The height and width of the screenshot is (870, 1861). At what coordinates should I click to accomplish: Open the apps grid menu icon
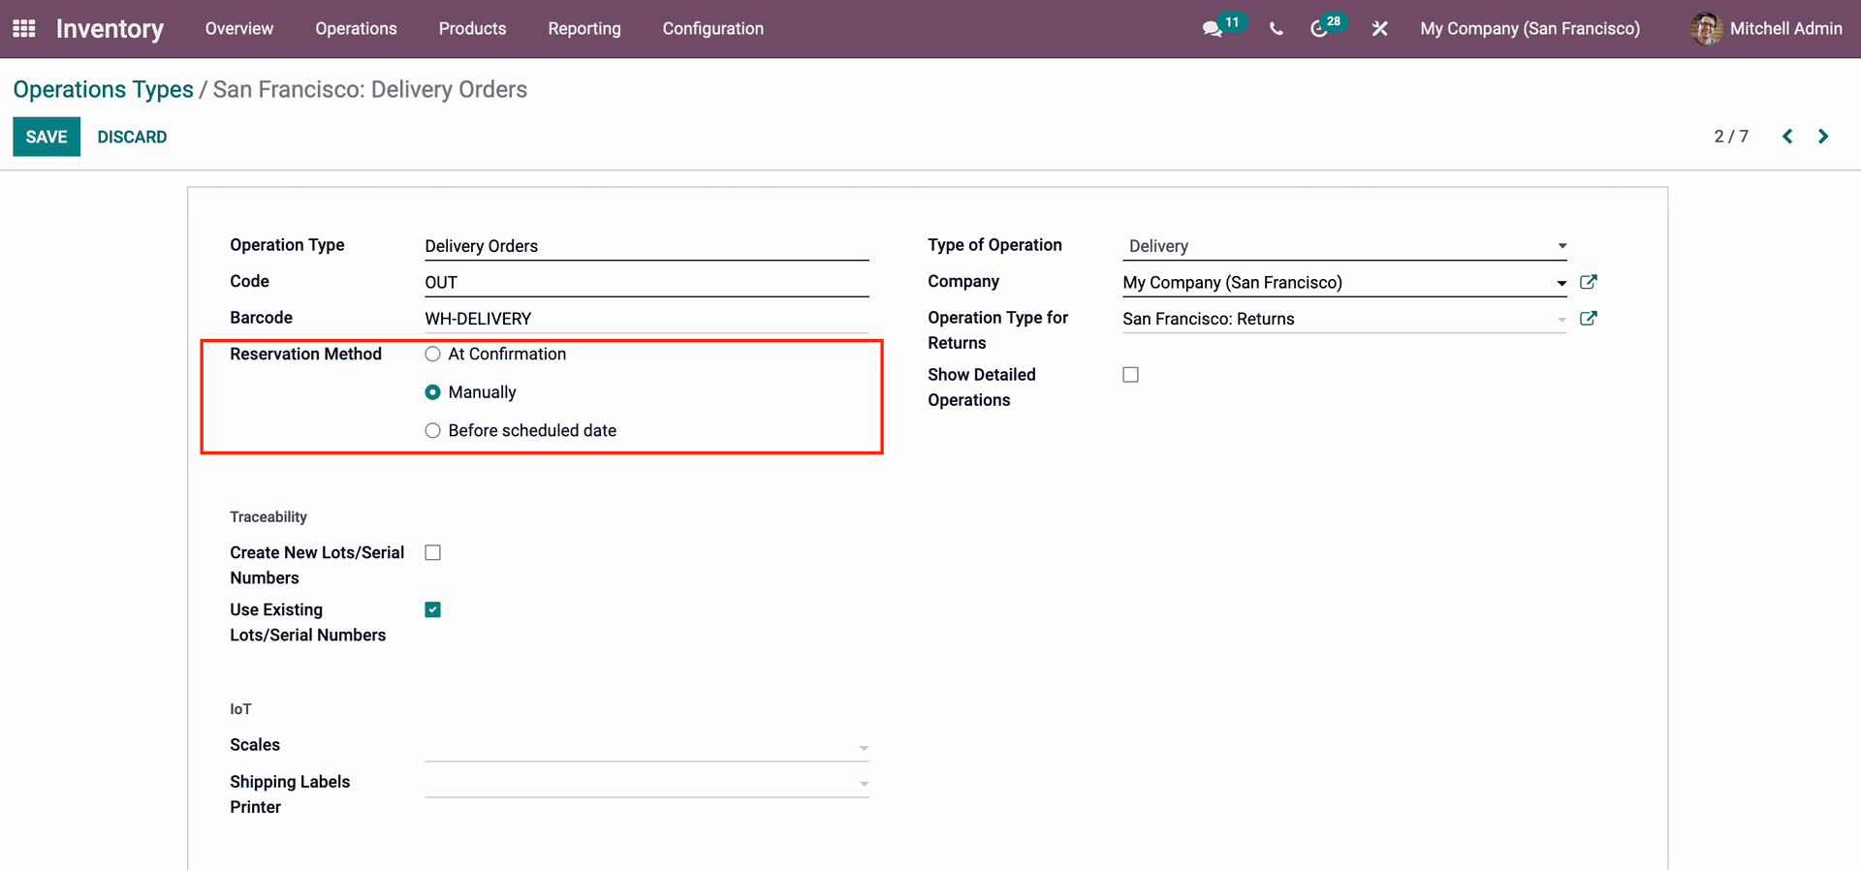tap(24, 29)
